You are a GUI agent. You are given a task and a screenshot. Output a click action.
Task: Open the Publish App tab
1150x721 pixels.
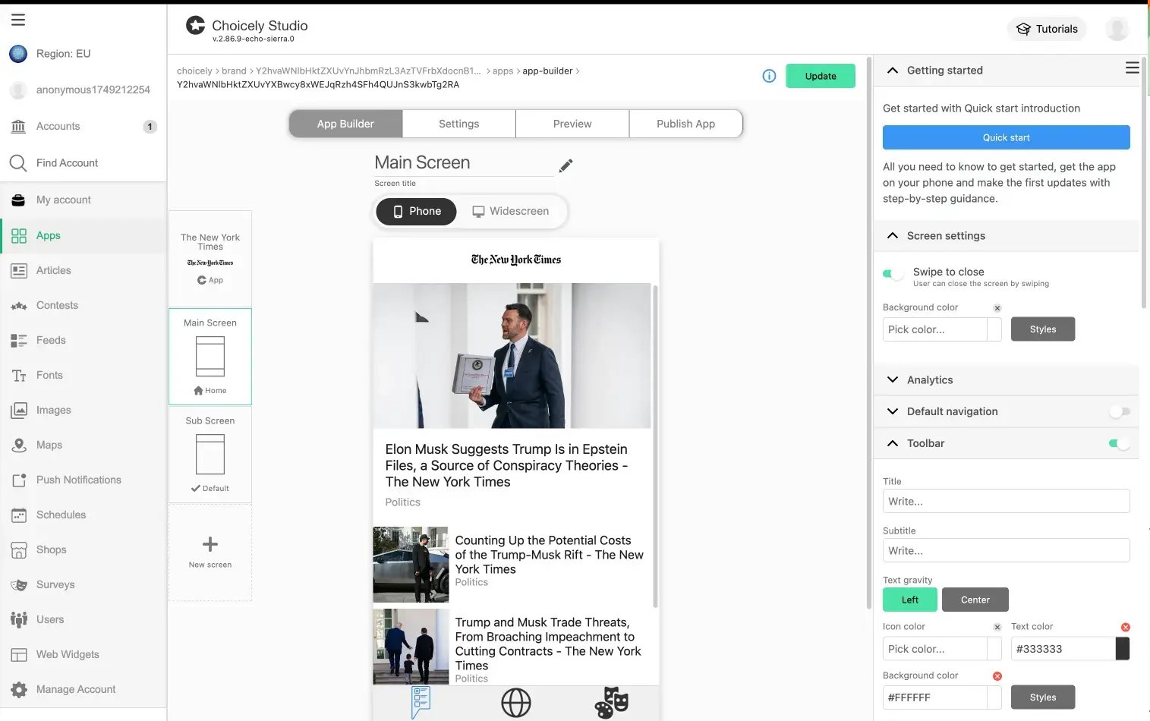point(685,124)
